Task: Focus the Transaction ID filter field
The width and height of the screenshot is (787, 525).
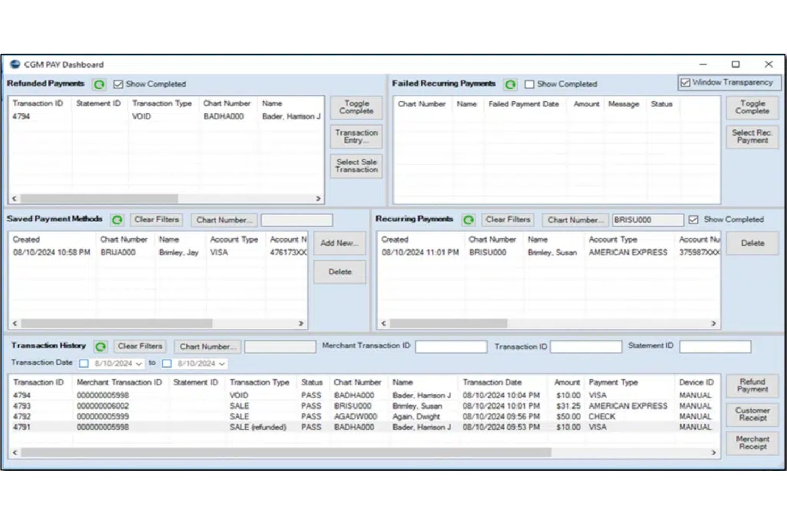Action: click(x=586, y=347)
